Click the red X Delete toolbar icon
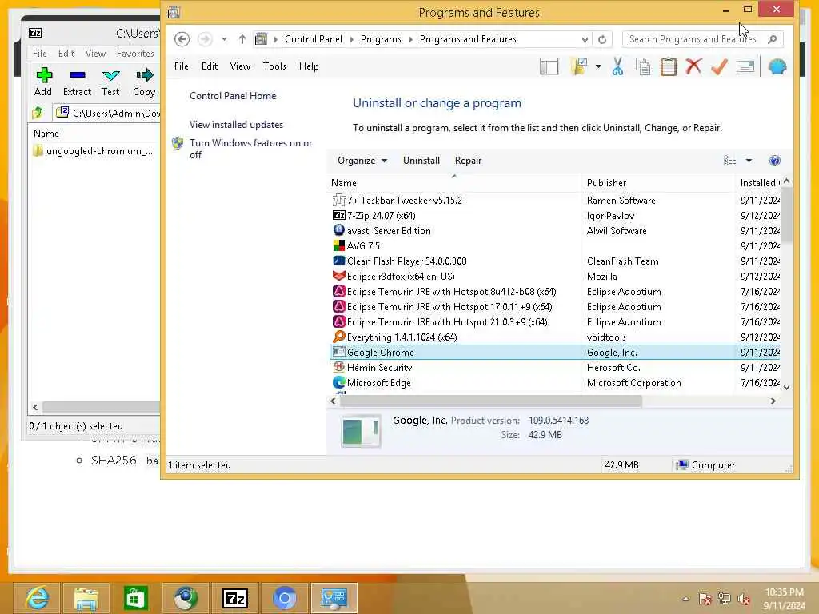 693,67
